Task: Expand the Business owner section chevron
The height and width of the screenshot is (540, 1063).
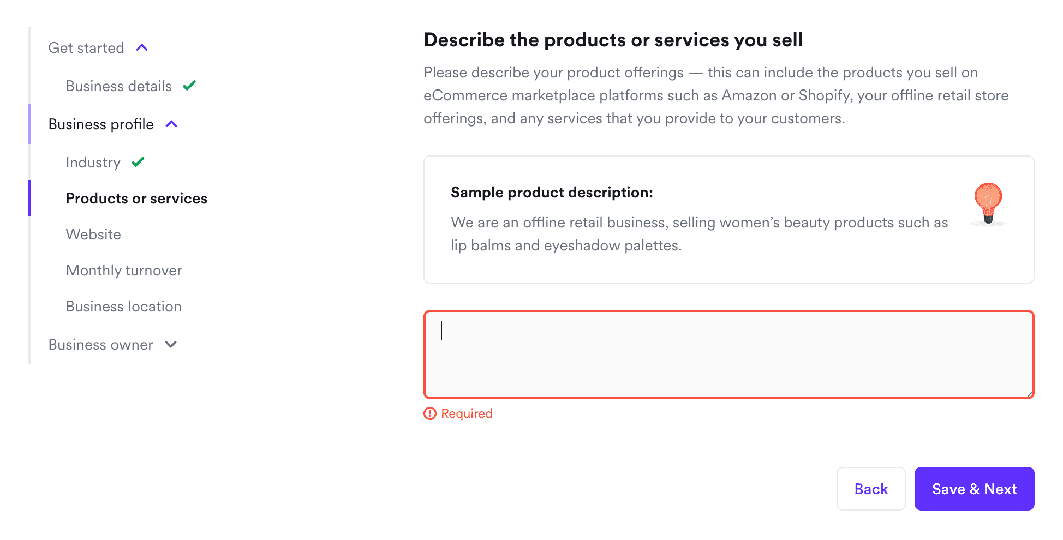Action: point(171,345)
